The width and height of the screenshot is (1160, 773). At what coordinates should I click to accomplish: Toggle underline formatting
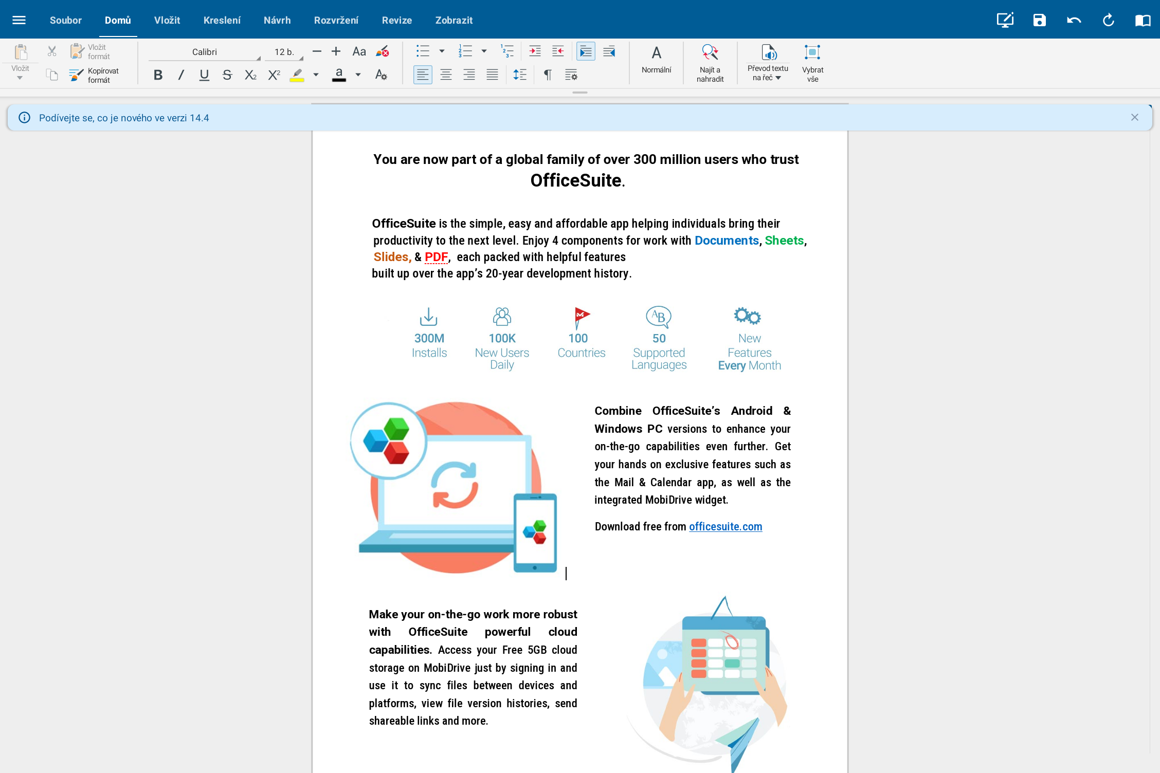[204, 75]
